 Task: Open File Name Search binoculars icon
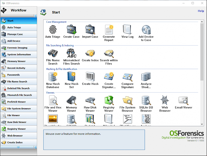point(53,53)
